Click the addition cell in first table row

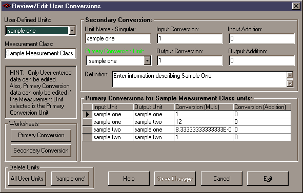[x=262, y=114]
